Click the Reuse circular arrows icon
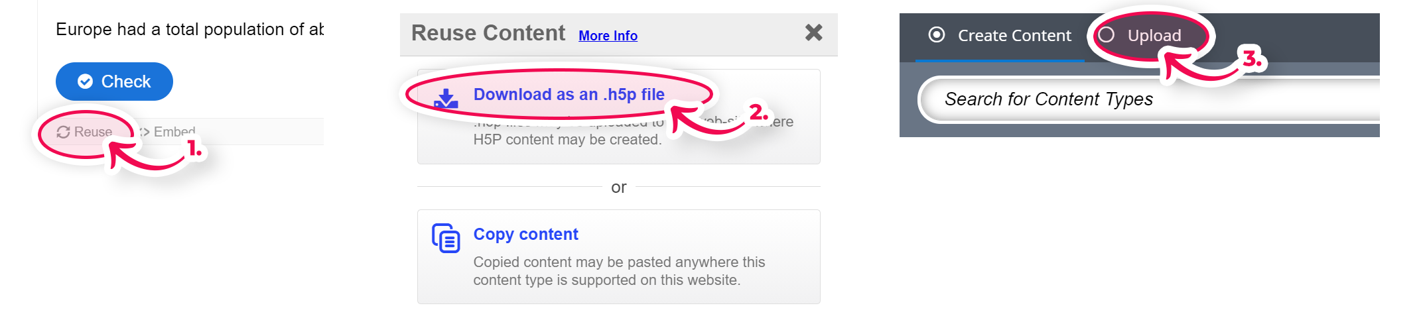Image resolution: width=1419 pixels, height=328 pixels. coord(63,132)
